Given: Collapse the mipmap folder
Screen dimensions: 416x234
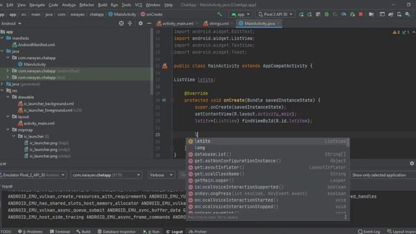Looking at the screenshot, I should (8, 130).
